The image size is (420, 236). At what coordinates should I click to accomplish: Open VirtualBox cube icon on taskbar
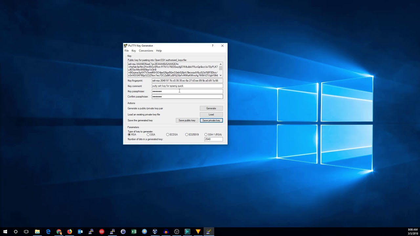coord(155,232)
